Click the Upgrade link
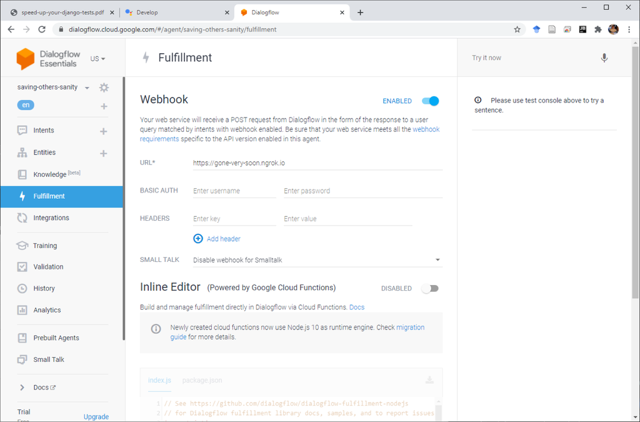Screen dimensions: 640x422 click(96, 417)
